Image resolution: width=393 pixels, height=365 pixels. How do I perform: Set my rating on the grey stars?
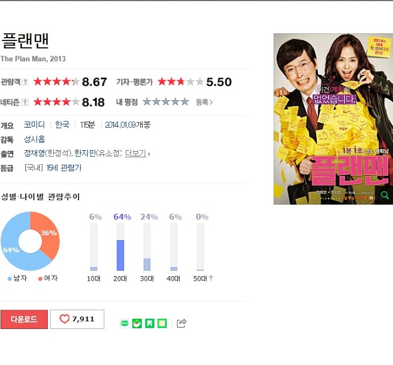(x=166, y=102)
